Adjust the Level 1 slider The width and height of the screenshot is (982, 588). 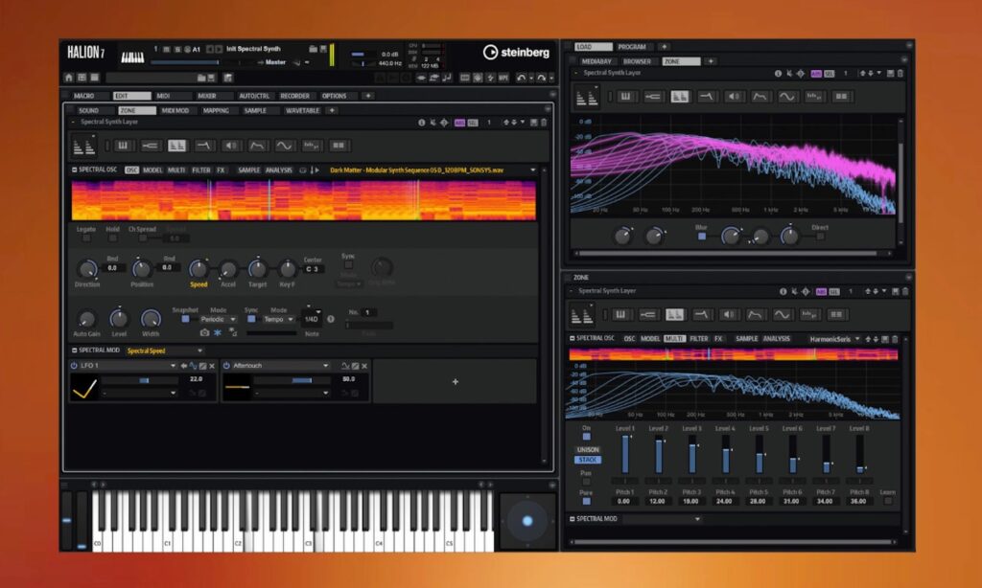click(x=625, y=455)
